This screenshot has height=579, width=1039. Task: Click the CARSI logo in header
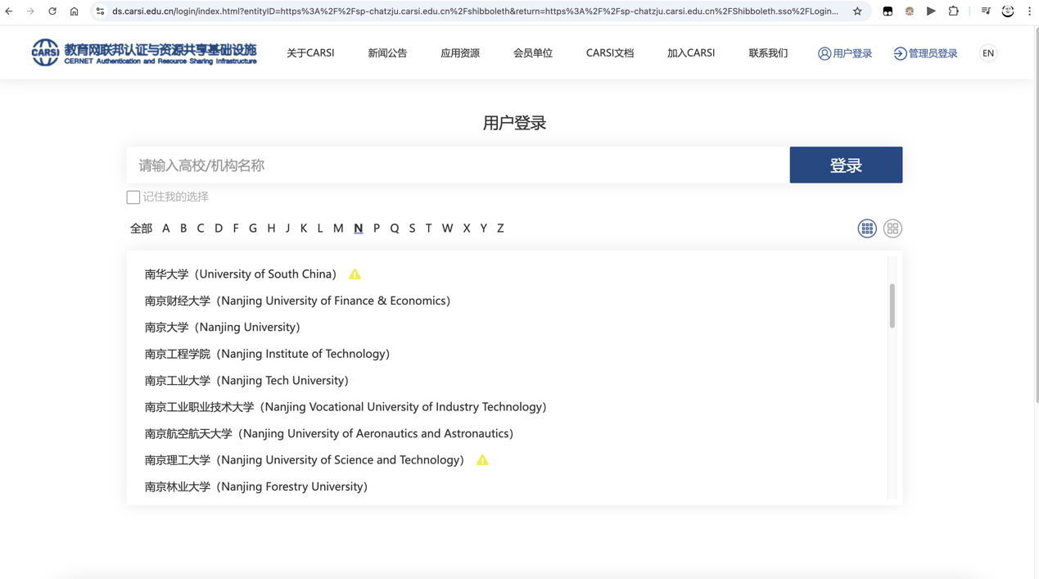144,52
